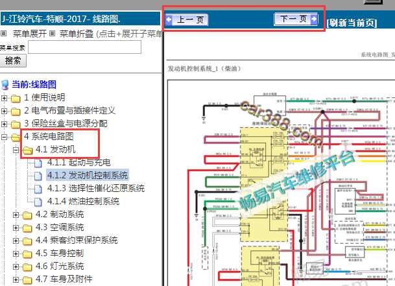395x286 pixels.
Task: Click folder icon of 4.6 灯光系统
Action: pos(27,267)
